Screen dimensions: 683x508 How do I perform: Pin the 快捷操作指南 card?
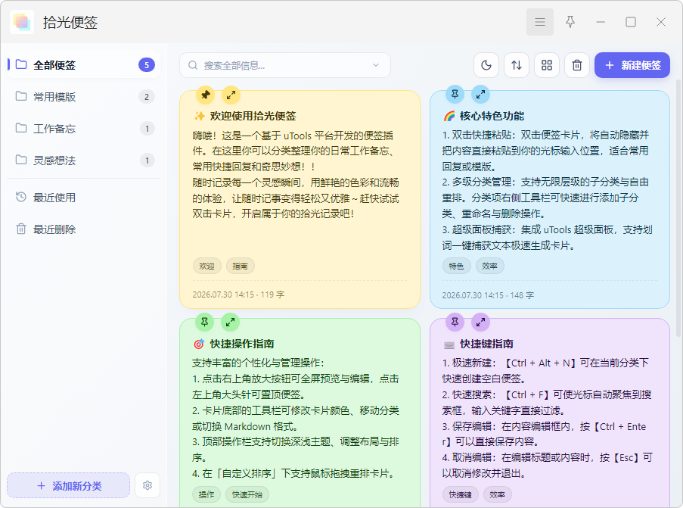point(204,323)
